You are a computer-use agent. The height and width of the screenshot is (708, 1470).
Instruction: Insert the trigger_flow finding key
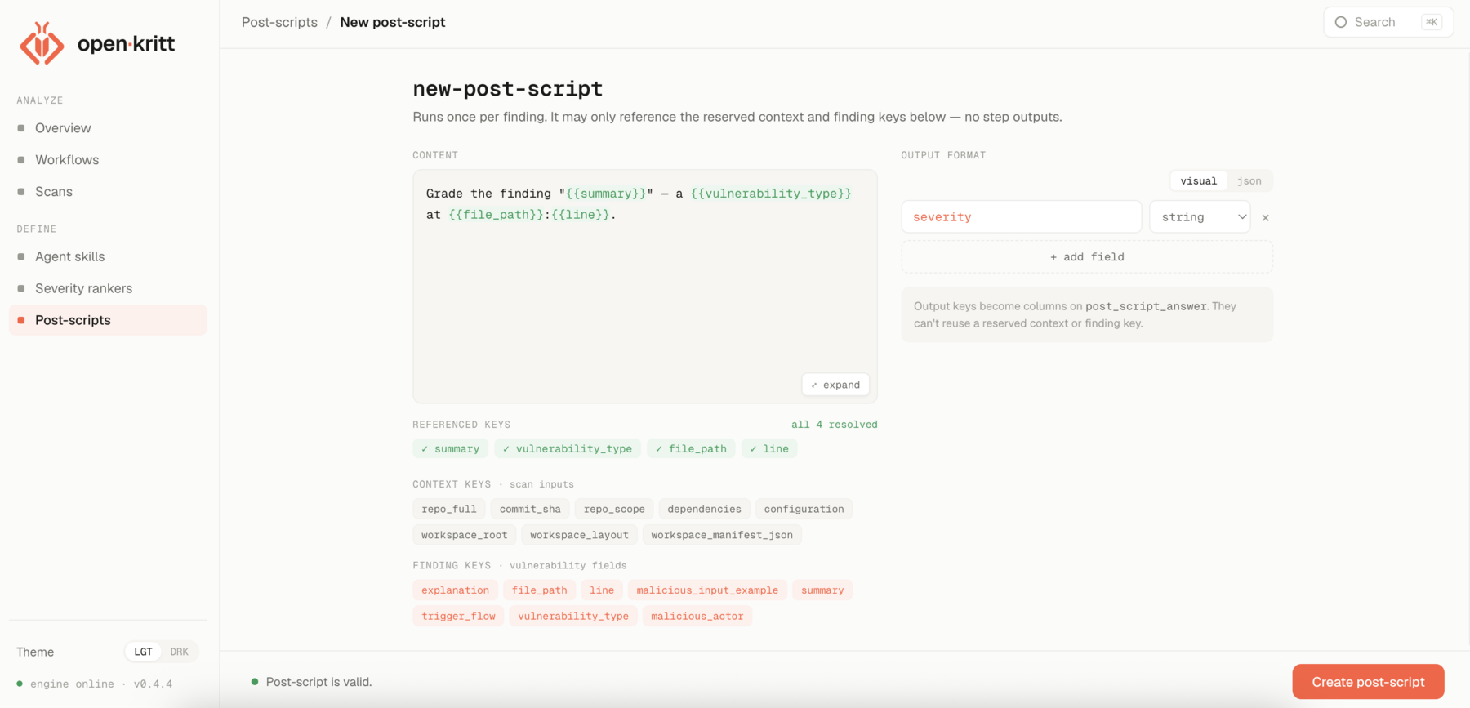(458, 617)
